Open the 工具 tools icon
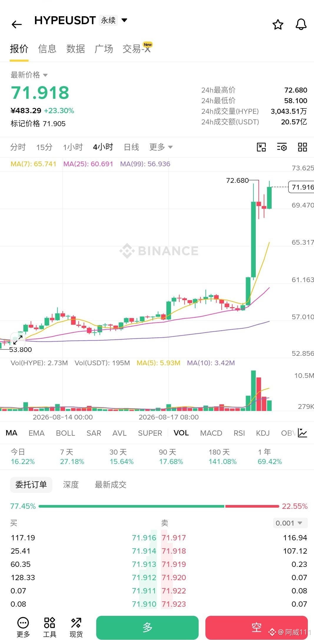This screenshot has height=640, width=314. 49,627
